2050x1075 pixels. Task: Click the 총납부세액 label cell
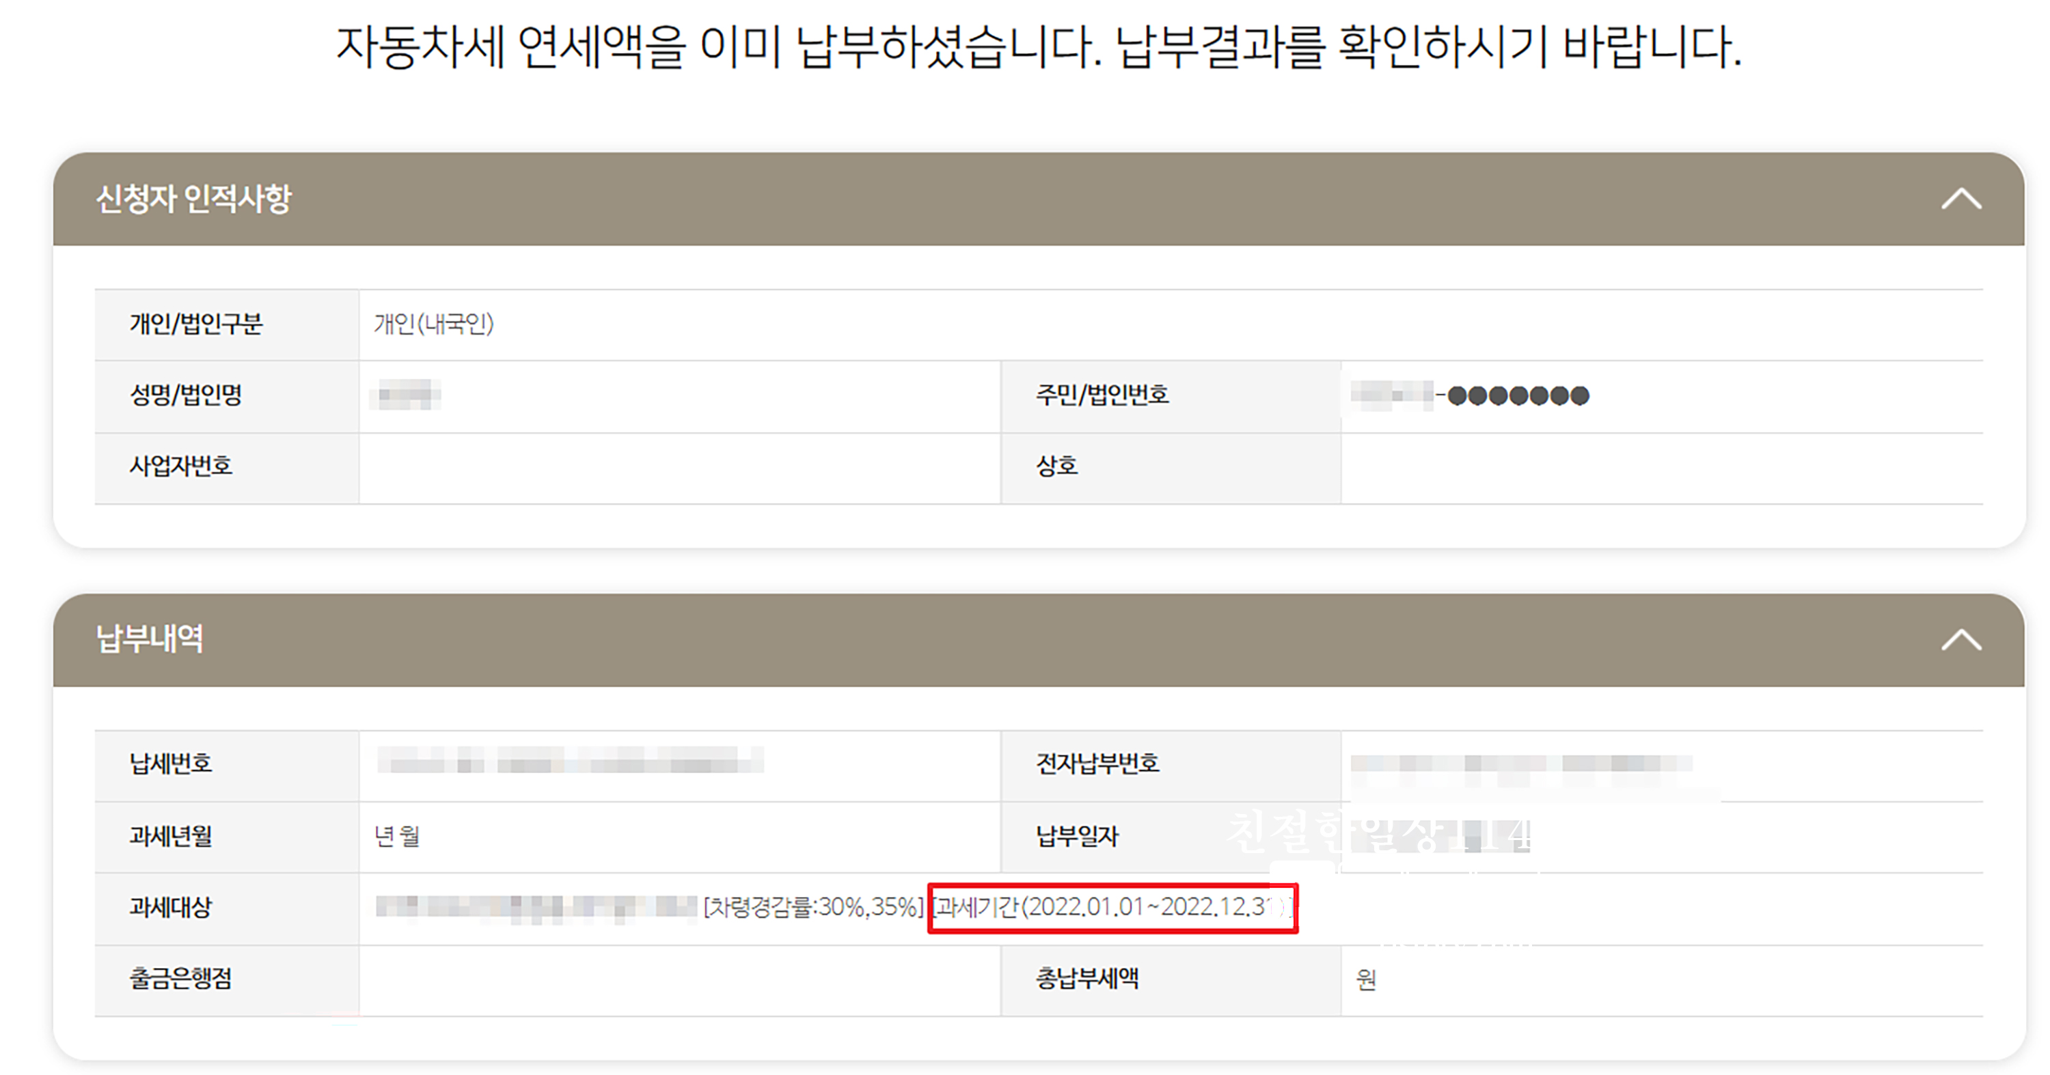click(1086, 978)
